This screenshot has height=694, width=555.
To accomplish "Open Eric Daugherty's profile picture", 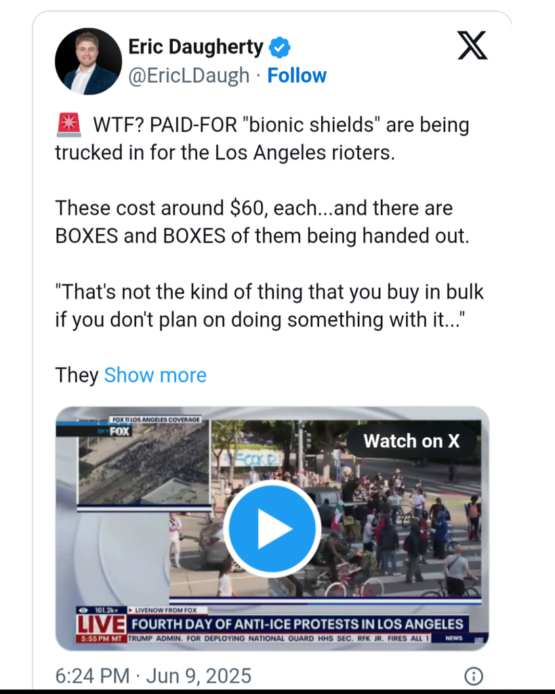I will click(x=89, y=61).
